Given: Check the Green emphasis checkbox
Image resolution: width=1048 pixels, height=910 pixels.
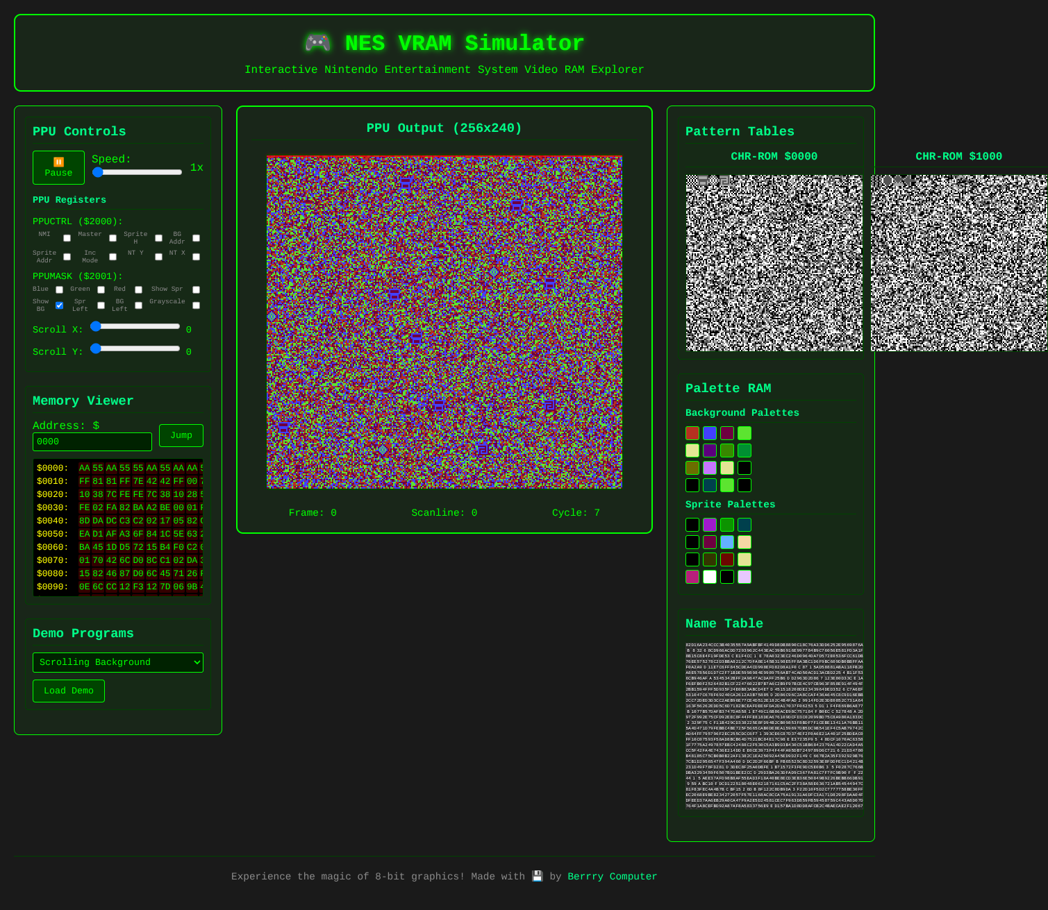Looking at the screenshot, I should click(x=101, y=289).
